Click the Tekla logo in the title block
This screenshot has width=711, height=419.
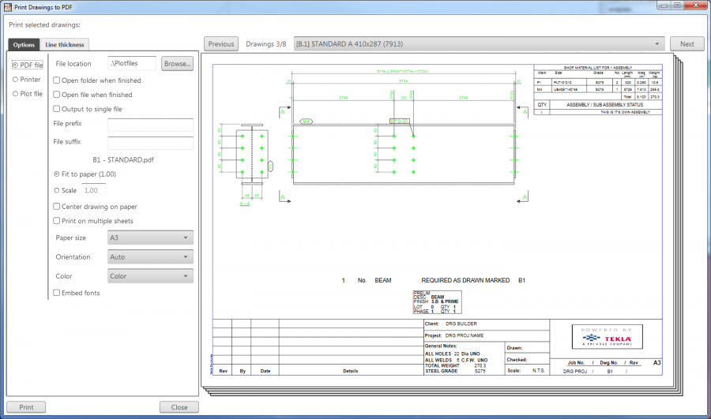tap(608, 337)
